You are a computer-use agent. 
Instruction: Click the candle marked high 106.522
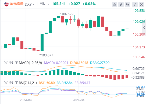pos(58,17)
